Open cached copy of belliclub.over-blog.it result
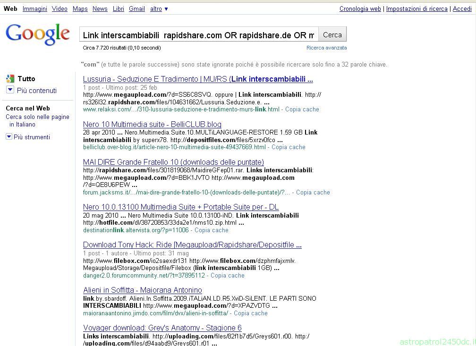476x346 pixels. (x=289, y=147)
